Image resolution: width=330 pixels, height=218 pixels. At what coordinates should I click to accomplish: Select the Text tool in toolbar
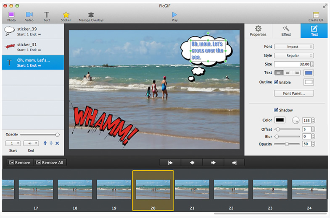(46, 16)
